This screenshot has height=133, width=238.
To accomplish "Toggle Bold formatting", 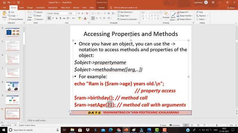I will click(x=49, y=18).
